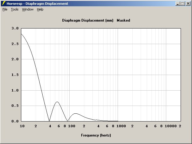
Task: Click the 'Masked' label above the chart
Action: pyautogui.click(x=123, y=20)
